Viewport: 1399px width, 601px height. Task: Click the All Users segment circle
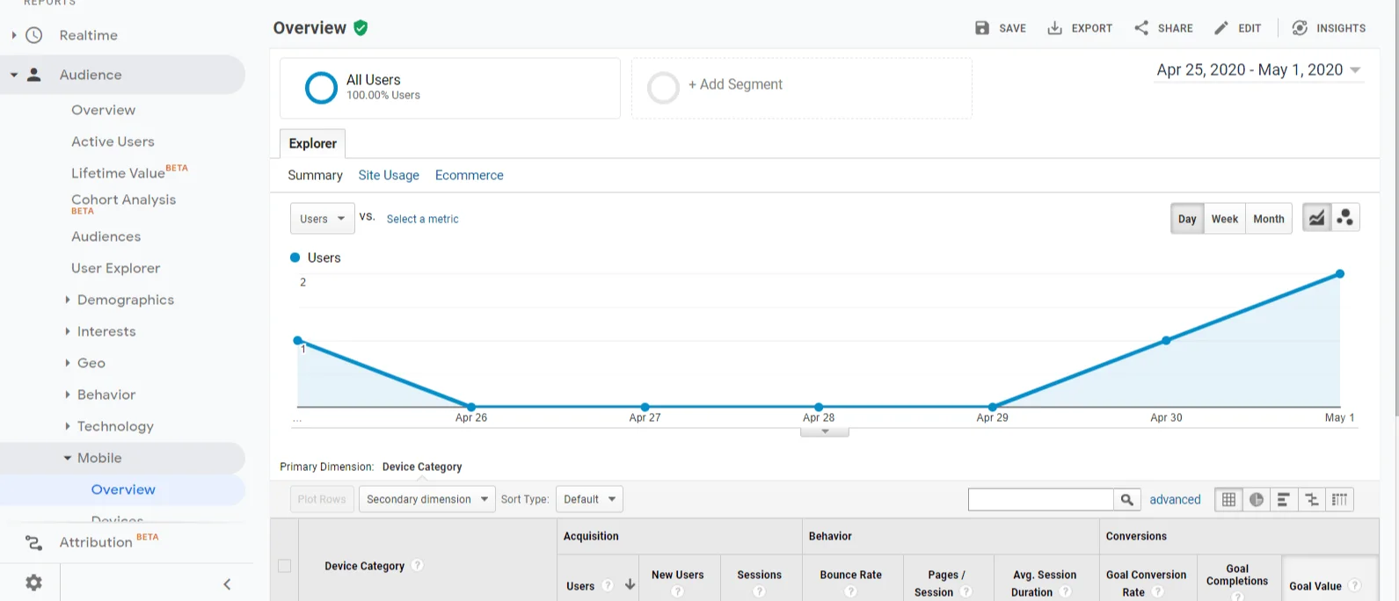pyautogui.click(x=321, y=88)
